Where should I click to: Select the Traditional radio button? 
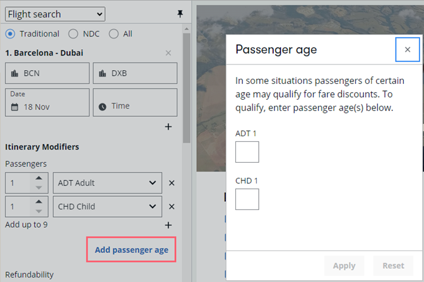coord(10,34)
